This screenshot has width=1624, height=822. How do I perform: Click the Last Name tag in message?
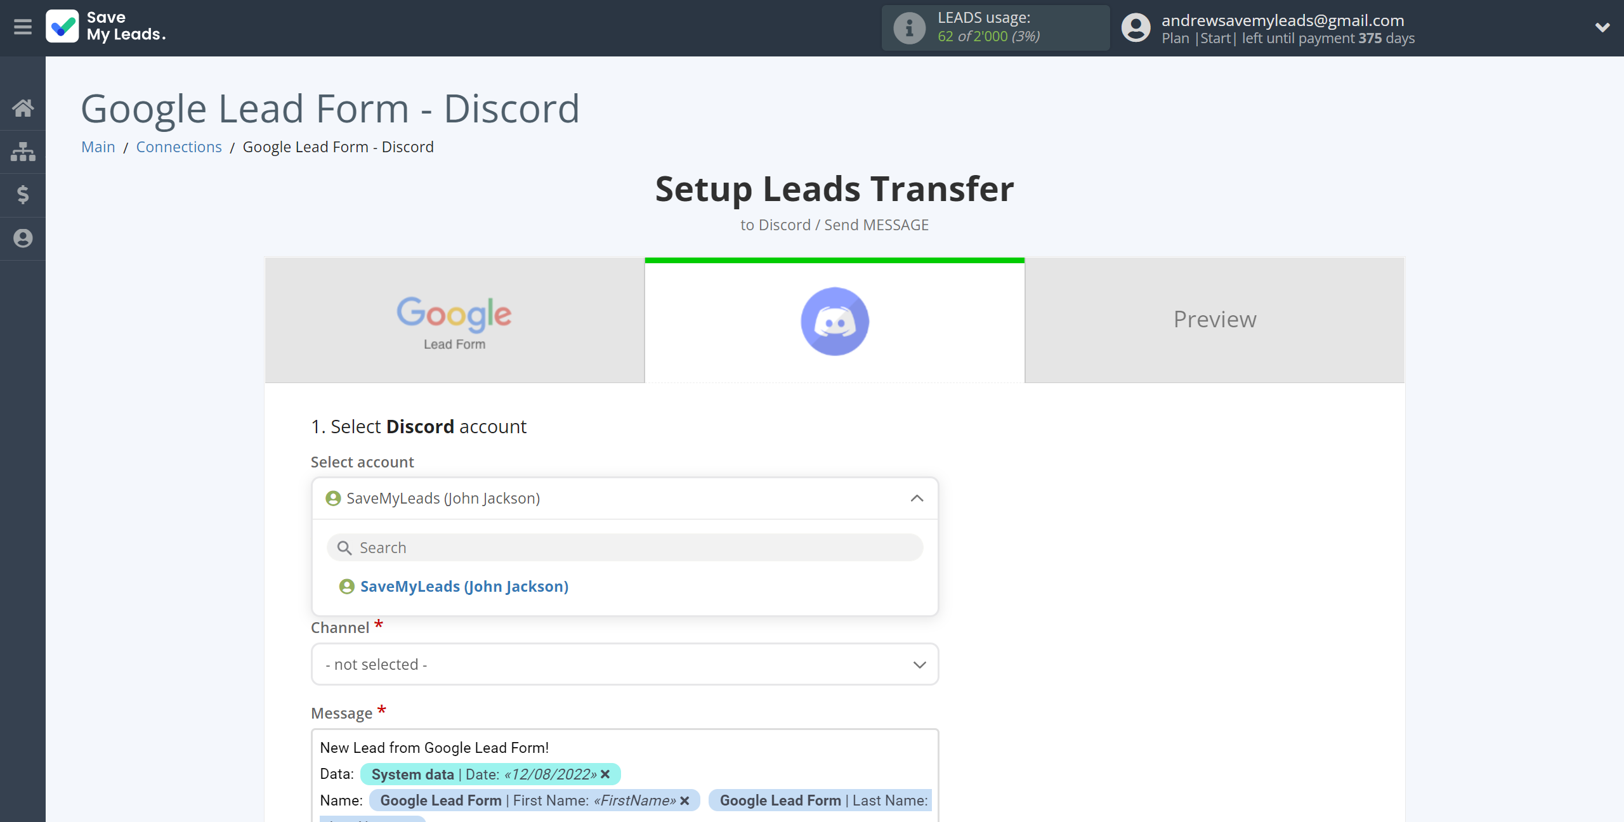820,801
